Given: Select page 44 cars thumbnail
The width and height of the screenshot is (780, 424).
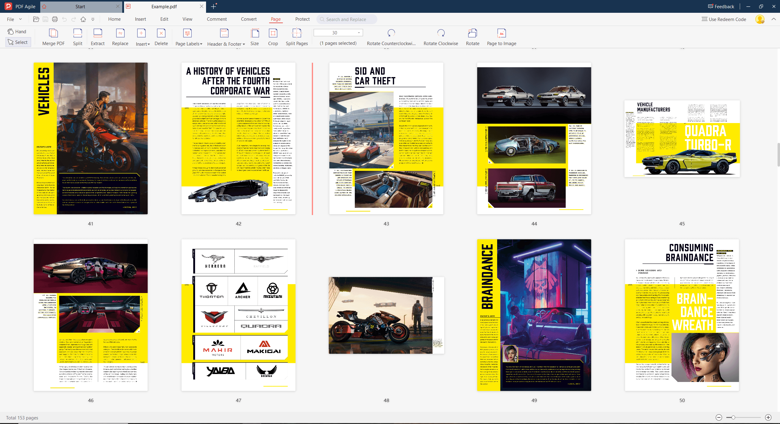Looking at the screenshot, I should click(534, 138).
